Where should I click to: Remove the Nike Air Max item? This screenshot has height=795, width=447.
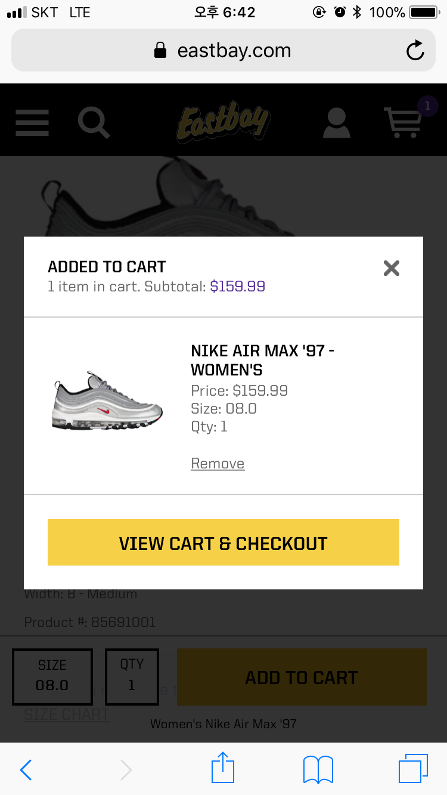click(x=218, y=464)
